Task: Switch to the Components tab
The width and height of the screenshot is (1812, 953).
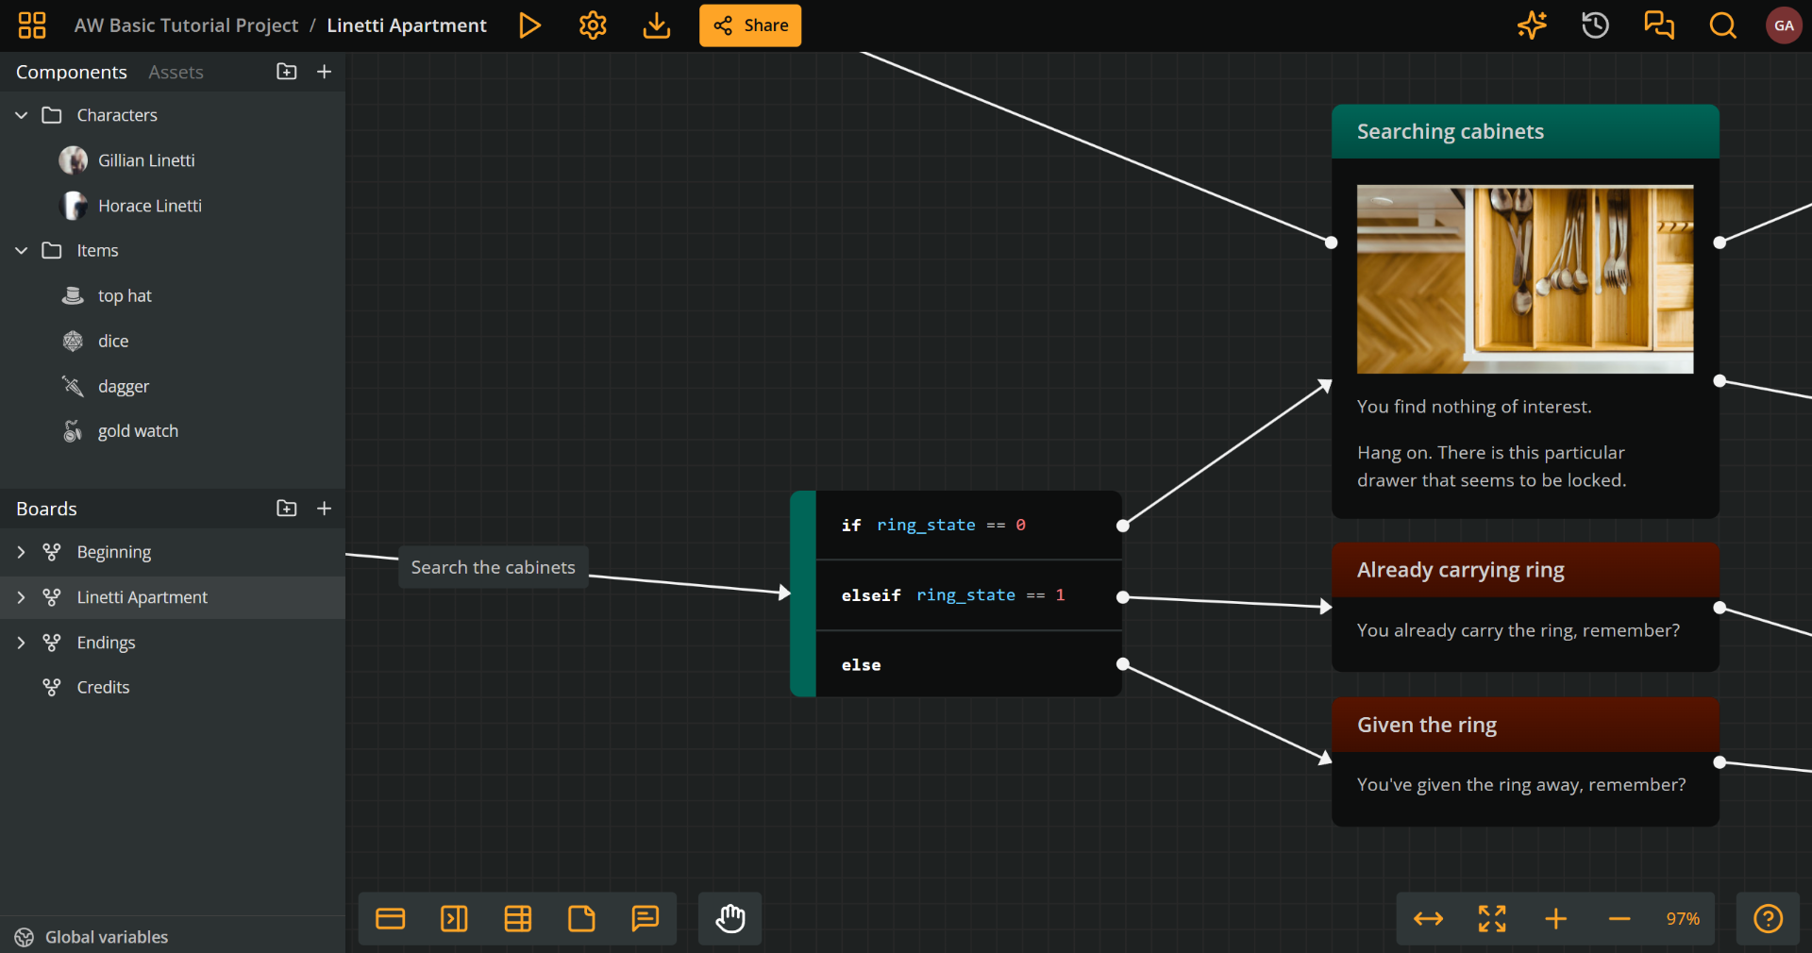Action: click(72, 72)
